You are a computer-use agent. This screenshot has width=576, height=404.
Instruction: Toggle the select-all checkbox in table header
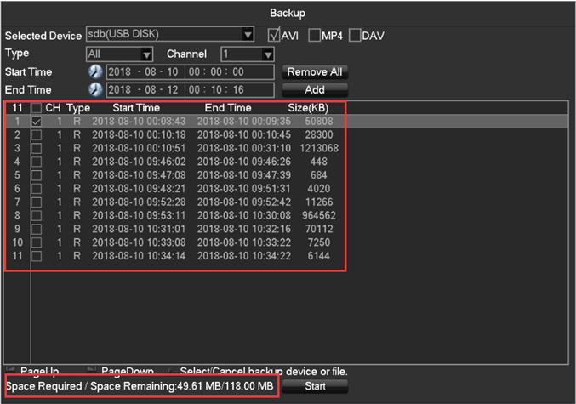(x=36, y=109)
